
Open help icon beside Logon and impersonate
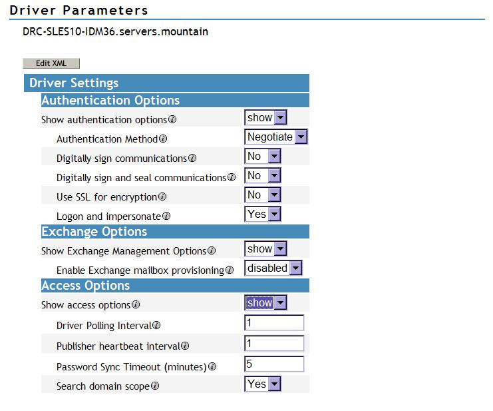(x=166, y=216)
